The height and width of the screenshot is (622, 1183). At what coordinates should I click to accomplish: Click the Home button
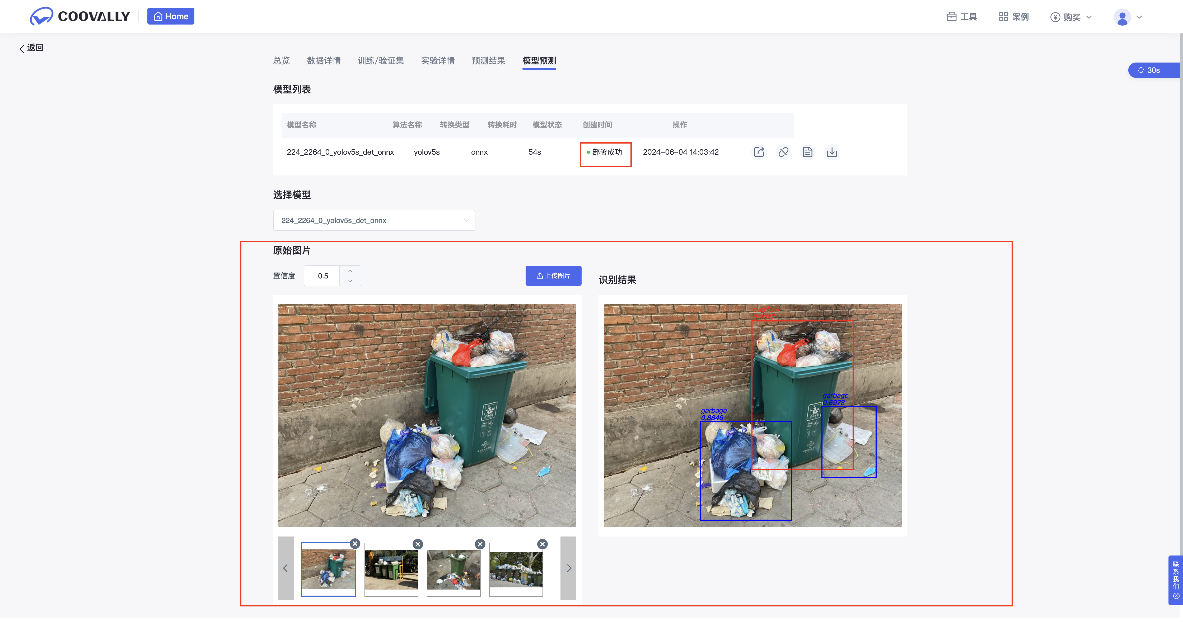pyautogui.click(x=170, y=17)
